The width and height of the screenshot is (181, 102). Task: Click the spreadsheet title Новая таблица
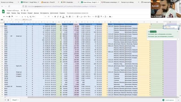pyautogui.click(x=13, y=10)
